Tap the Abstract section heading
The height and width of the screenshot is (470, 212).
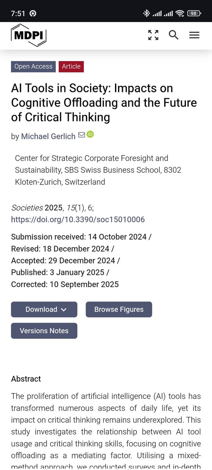26,379
